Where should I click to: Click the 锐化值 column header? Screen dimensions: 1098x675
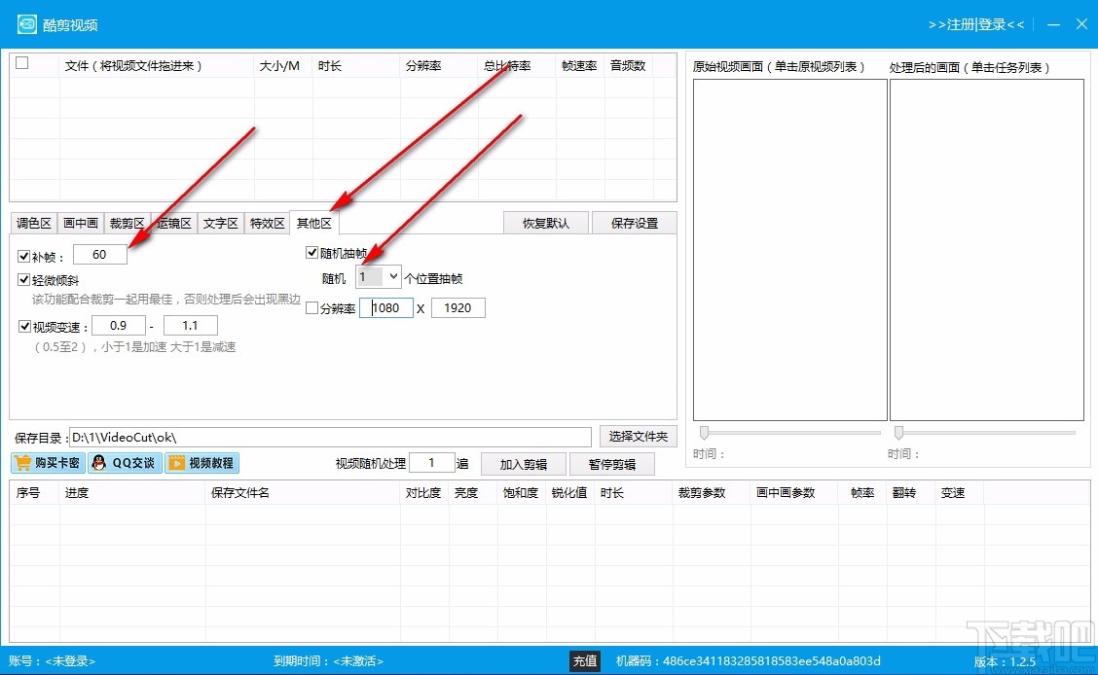(570, 492)
